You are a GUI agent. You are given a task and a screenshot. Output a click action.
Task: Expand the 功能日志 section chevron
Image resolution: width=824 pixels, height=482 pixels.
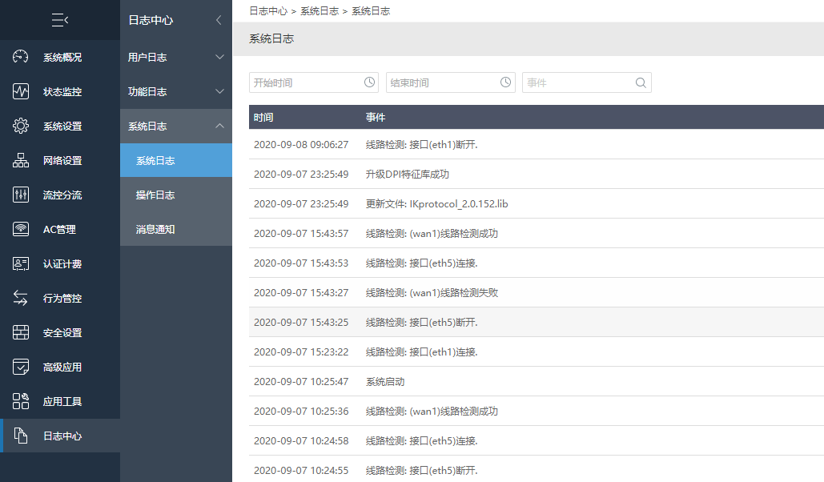pyautogui.click(x=219, y=91)
